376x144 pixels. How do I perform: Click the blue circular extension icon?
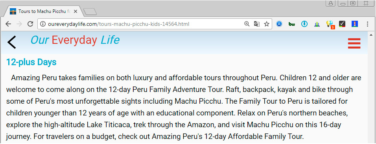(304, 24)
